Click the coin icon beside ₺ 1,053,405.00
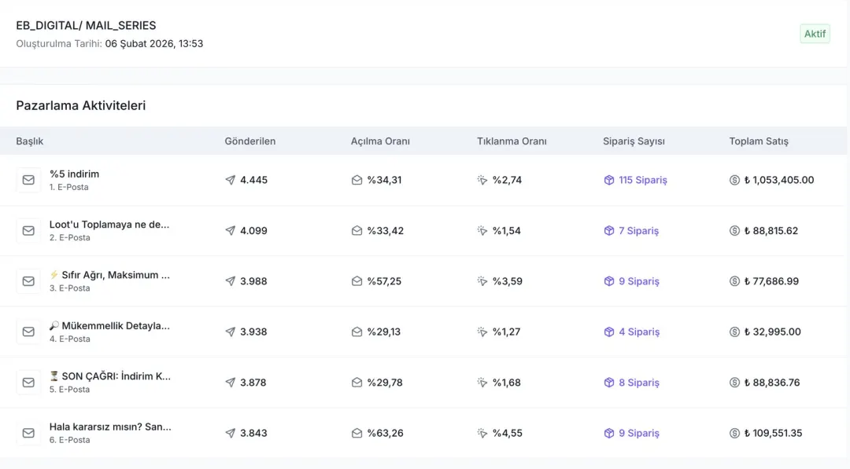The height and width of the screenshot is (469, 850). (734, 180)
